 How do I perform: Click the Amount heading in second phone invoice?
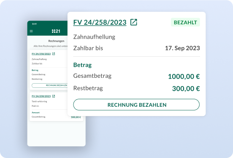35,113
